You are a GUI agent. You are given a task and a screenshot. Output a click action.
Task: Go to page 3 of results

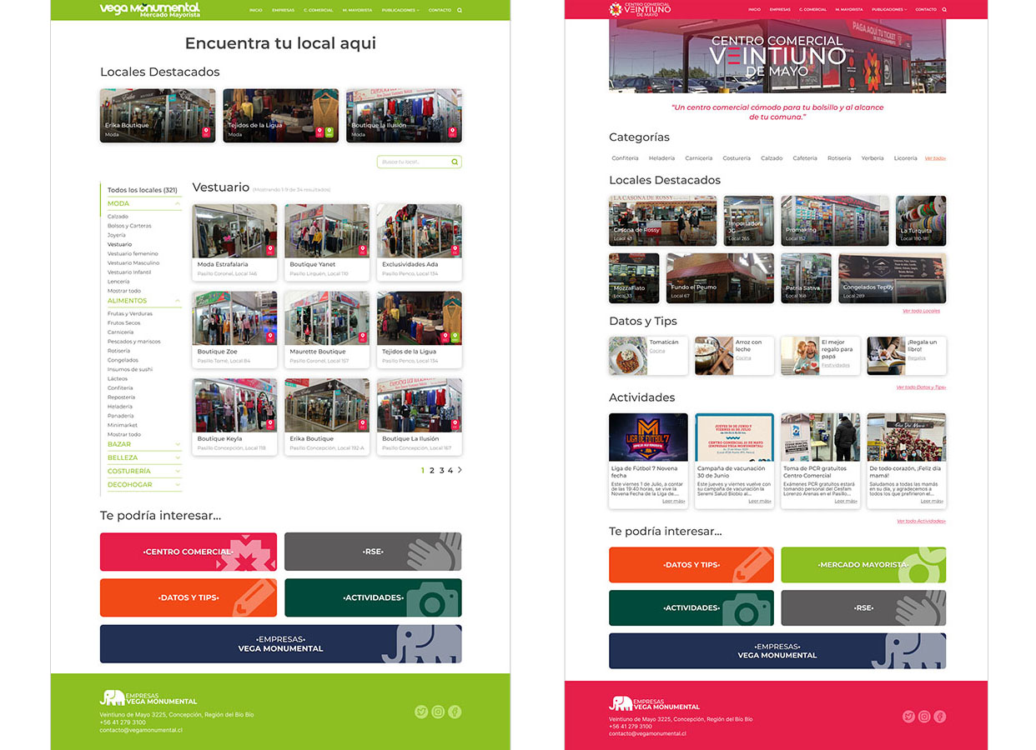click(441, 471)
